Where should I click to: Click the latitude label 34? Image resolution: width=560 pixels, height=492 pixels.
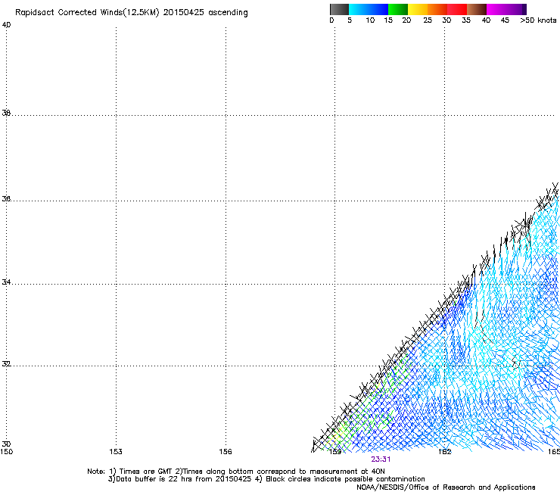point(6,282)
